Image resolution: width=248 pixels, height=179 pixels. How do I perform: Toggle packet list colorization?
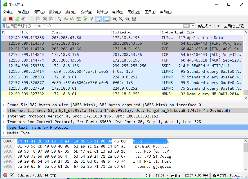click(x=106, y=19)
